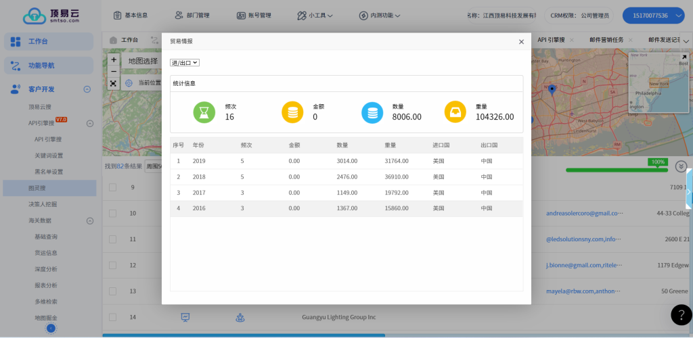Close the 贸易情报 dialog
The height and width of the screenshot is (338, 693).
click(x=521, y=42)
